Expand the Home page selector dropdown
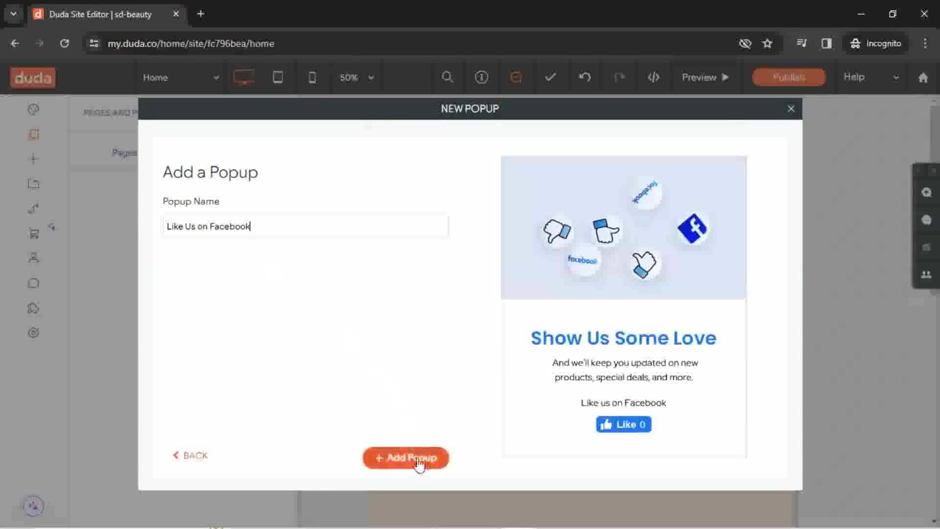This screenshot has width=940, height=529. 180,77
